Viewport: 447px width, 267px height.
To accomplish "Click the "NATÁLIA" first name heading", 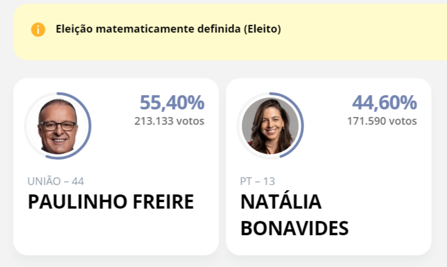I will click(x=281, y=202).
